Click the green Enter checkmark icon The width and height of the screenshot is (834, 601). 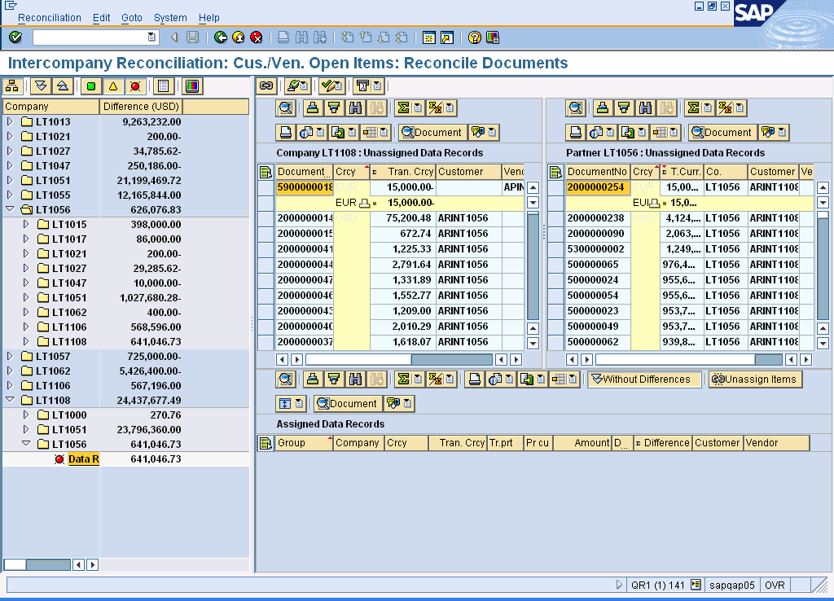[x=15, y=37]
